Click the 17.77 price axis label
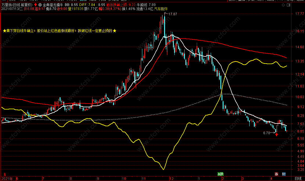 click(300, 14)
